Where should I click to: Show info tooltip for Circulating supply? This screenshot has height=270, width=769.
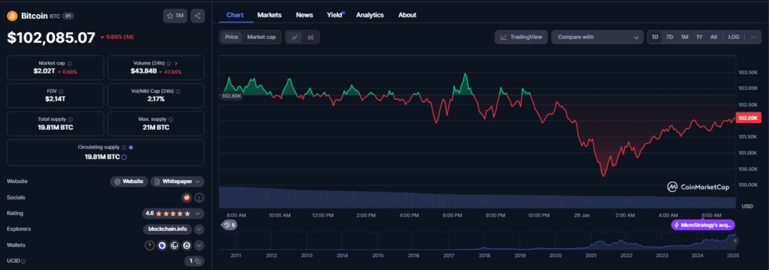coord(124,147)
